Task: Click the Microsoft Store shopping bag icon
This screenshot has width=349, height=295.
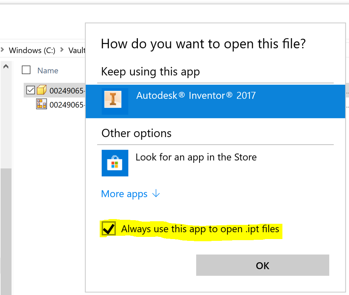Action: point(115,163)
